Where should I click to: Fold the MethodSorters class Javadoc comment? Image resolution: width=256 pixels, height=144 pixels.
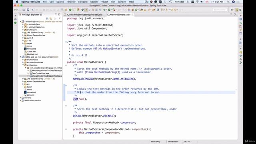66,42
